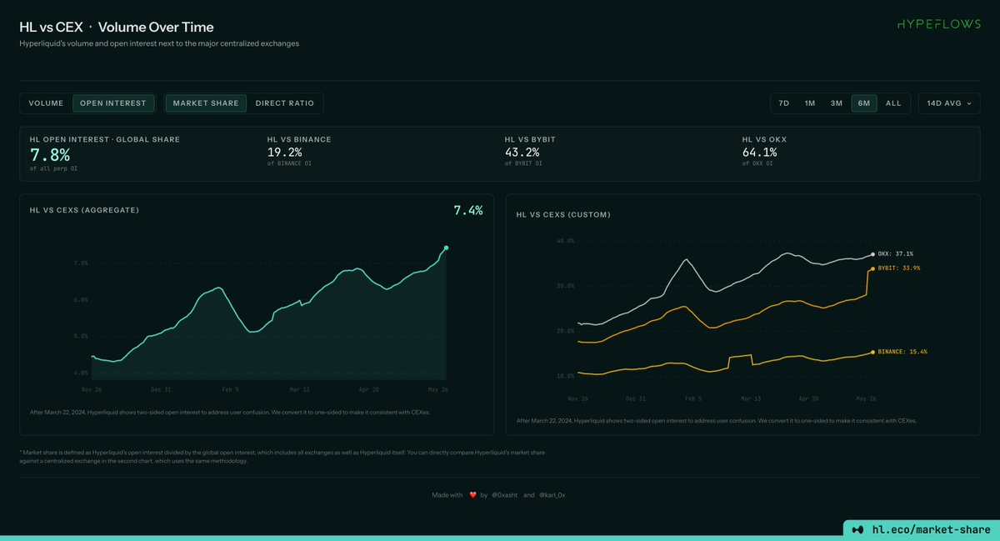
Task: Click HL VS CEXS (CUSTOM) chart title
Action: 563,214
